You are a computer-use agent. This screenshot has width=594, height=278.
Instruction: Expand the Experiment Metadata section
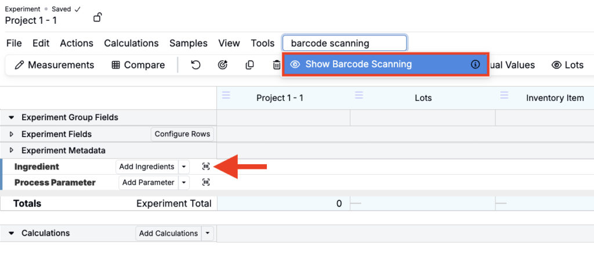[x=11, y=150]
